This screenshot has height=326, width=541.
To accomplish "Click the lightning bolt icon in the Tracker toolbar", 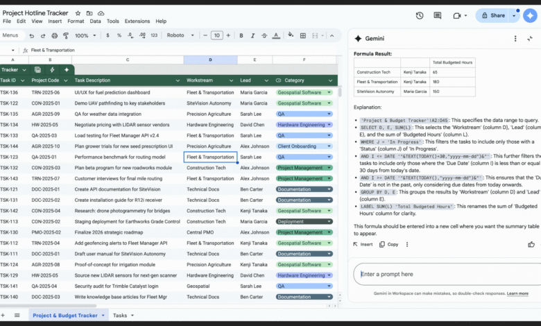I will tap(52, 69).
